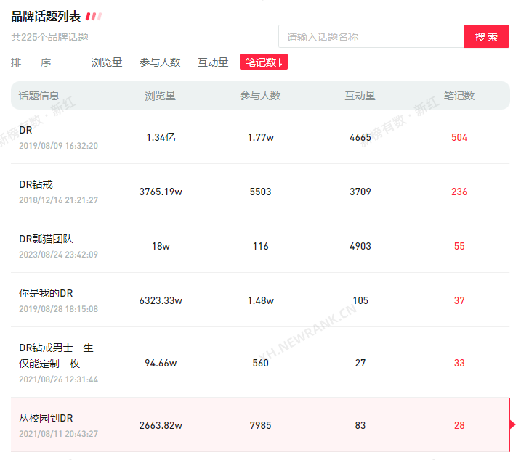
Task: Select the 83 interaction value
Action: [360, 425]
